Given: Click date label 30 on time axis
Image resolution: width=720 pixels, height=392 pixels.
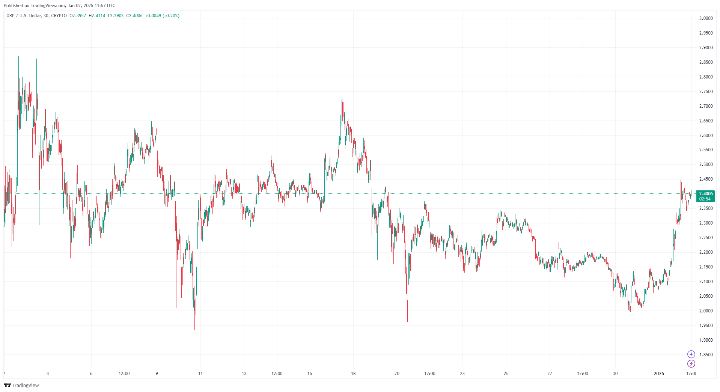Looking at the screenshot, I should [x=615, y=374].
